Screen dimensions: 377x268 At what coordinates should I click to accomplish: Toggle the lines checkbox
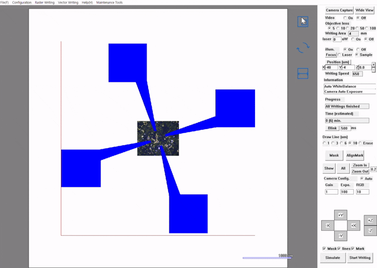pyautogui.click(x=339, y=248)
